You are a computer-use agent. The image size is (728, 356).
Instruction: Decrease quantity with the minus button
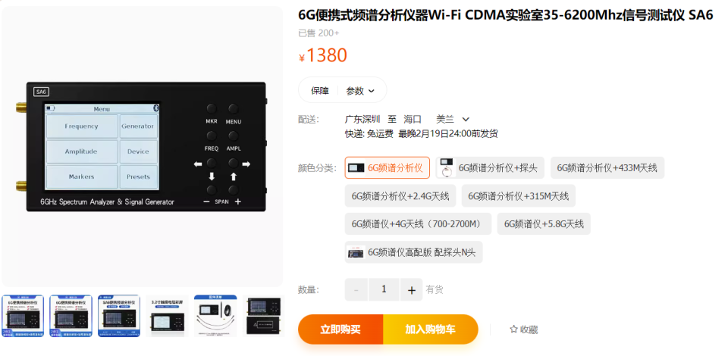coord(356,289)
